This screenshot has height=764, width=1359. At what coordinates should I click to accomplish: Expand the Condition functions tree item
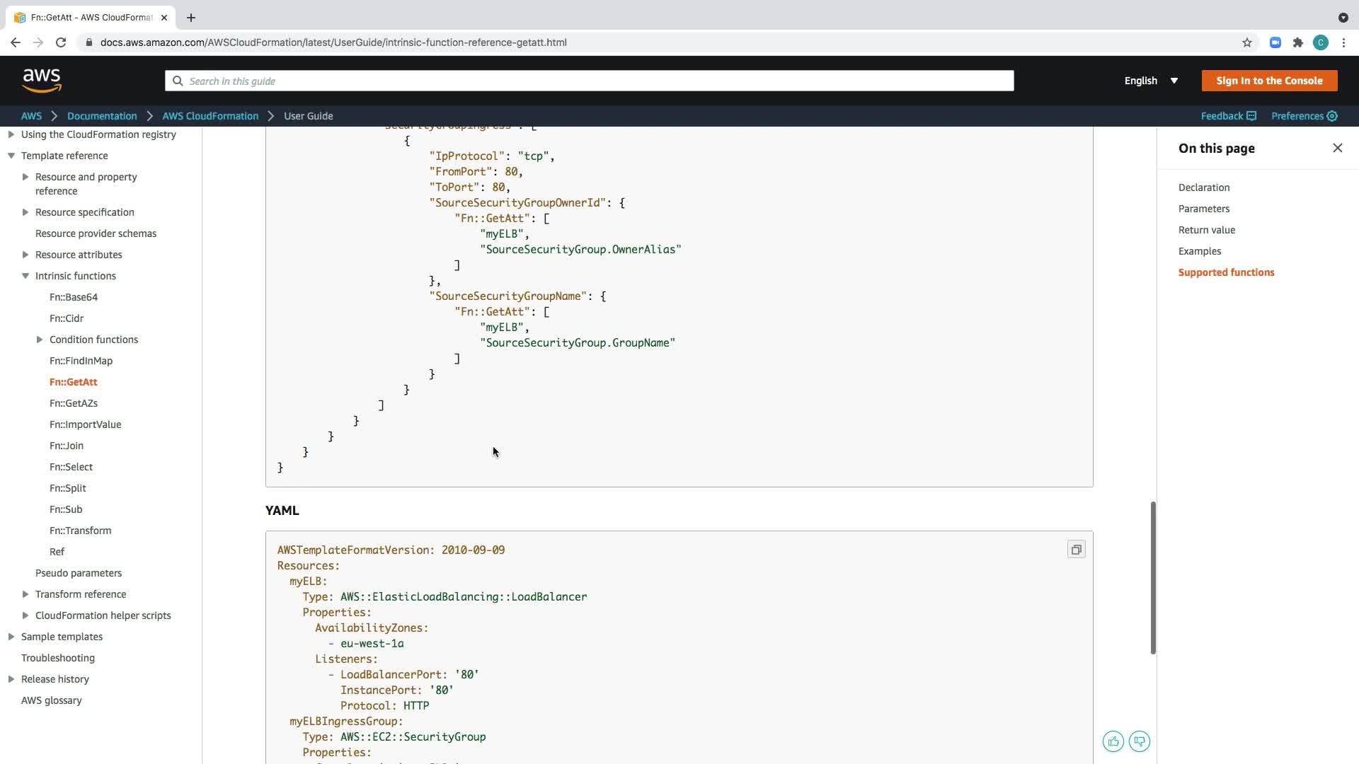tap(40, 340)
